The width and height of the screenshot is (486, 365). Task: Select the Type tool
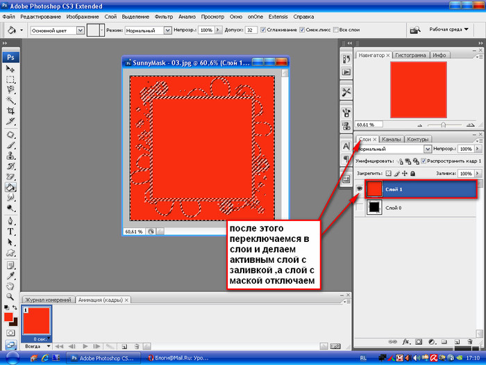pos(10,232)
